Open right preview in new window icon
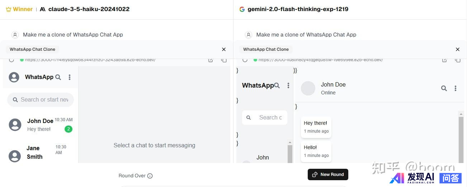467x187 pixels. pos(444,60)
